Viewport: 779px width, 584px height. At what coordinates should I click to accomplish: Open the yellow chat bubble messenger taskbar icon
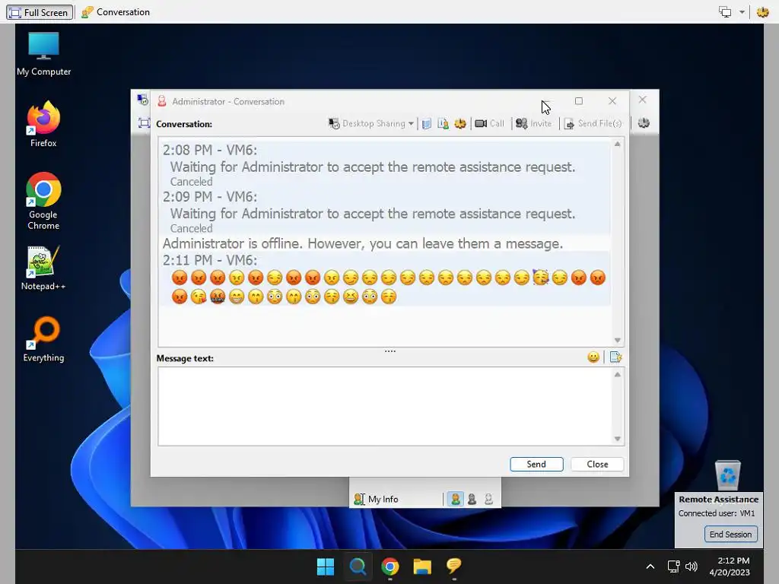[x=453, y=566]
